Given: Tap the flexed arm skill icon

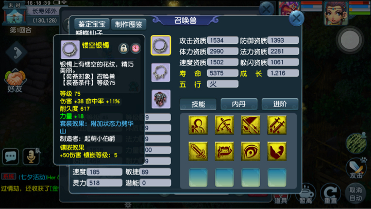Looking at the screenshot, I should [x=277, y=151].
